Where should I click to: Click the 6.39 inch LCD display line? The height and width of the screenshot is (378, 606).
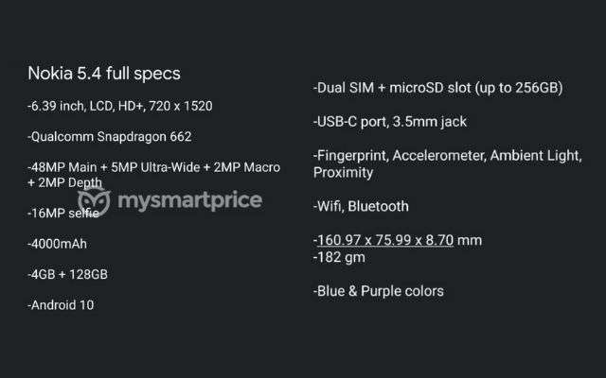120,106
